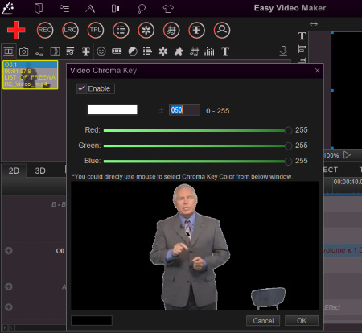This screenshot has width=362, height=333.
Task: Switch to the 3D tab
Action: click(x=40, y=171)
